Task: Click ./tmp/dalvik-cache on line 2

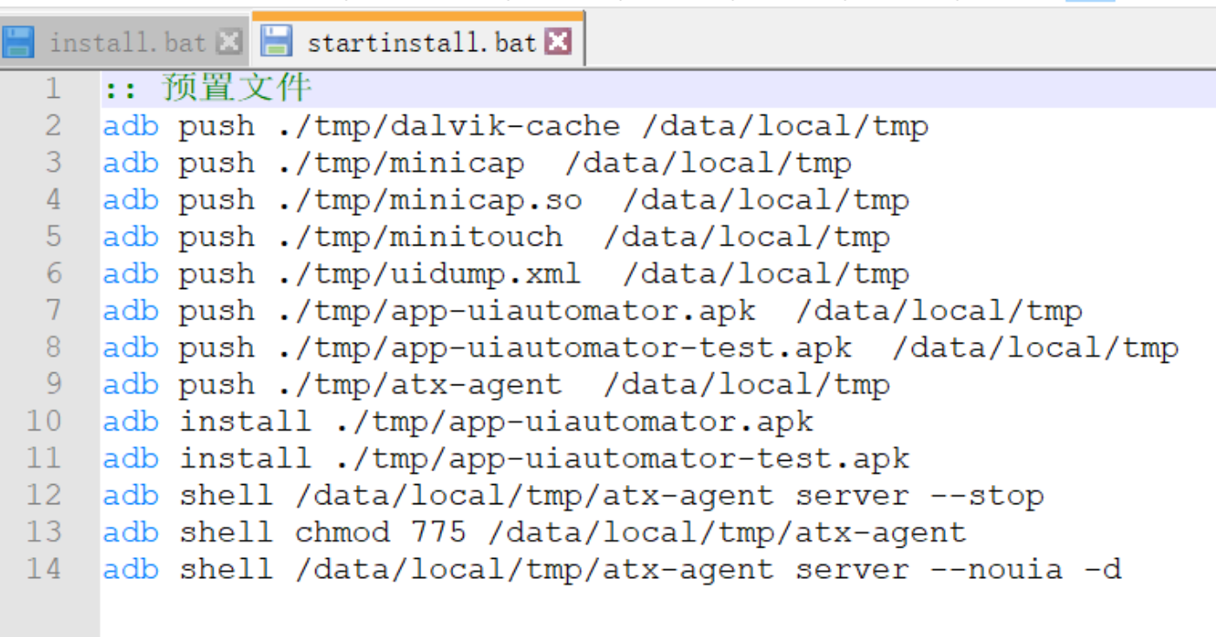Action: pos(449,126)
